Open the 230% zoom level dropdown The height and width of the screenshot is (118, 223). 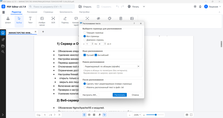(x=137, y=115)
